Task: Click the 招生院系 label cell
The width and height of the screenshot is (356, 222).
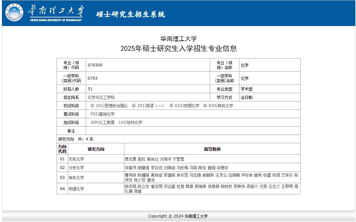Action: pos(71,97)
